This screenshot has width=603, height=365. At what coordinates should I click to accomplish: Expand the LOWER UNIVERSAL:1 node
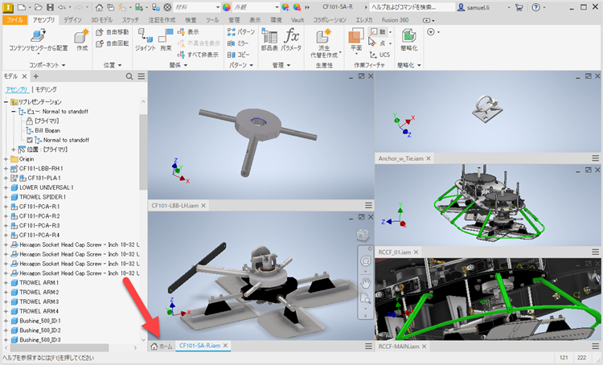click(x=6, y=187)
